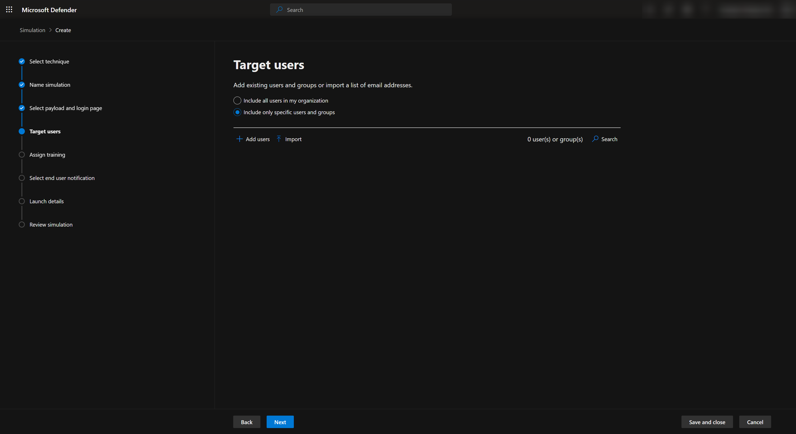Click the Back button
The image size is (796, 434).
(x=246, y=422)
